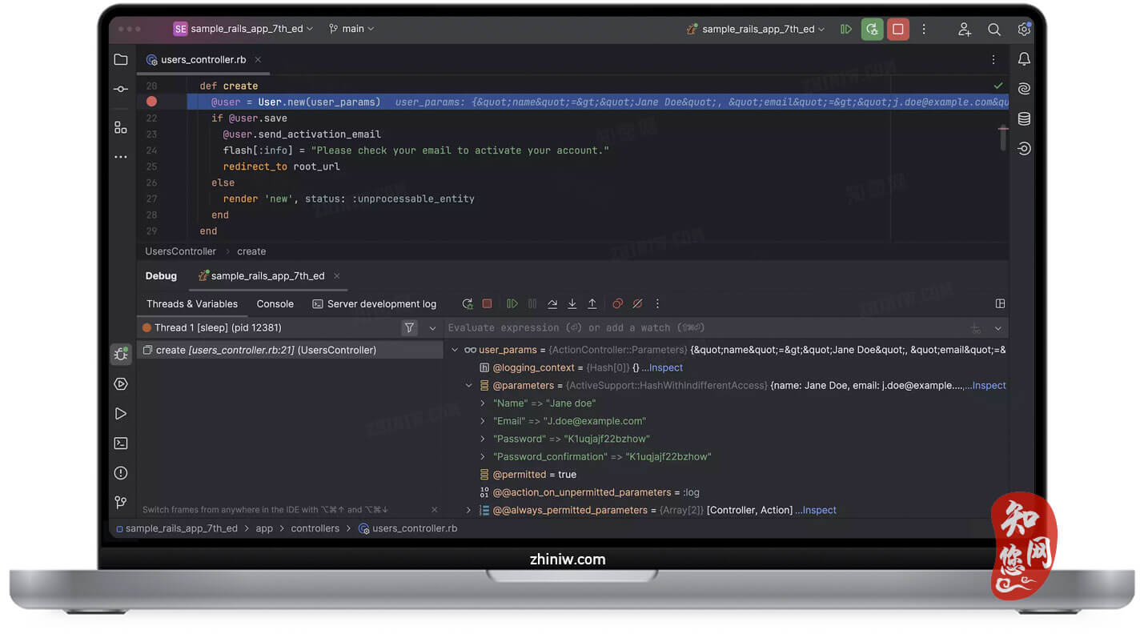
Task: Stop the debug session in Debug toolbar
Action: [487, 304]
